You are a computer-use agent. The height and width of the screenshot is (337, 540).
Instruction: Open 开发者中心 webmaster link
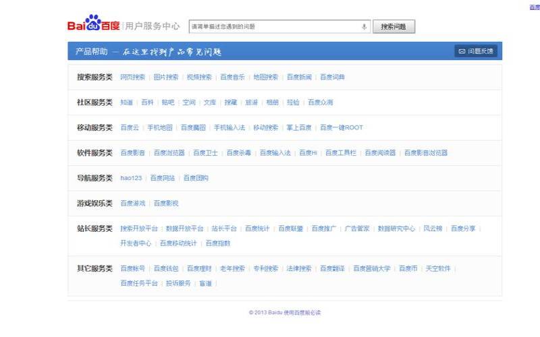[x=136, y=243]
